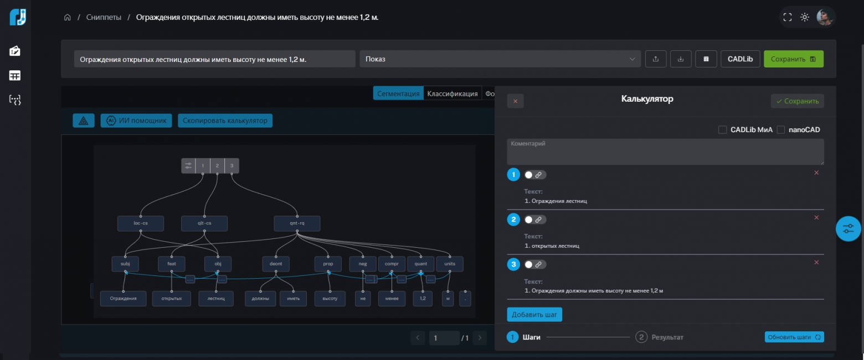Screen dimensions: 864x360
Task: Click the Коментарий text area
Action: click(x=665, y=152)
